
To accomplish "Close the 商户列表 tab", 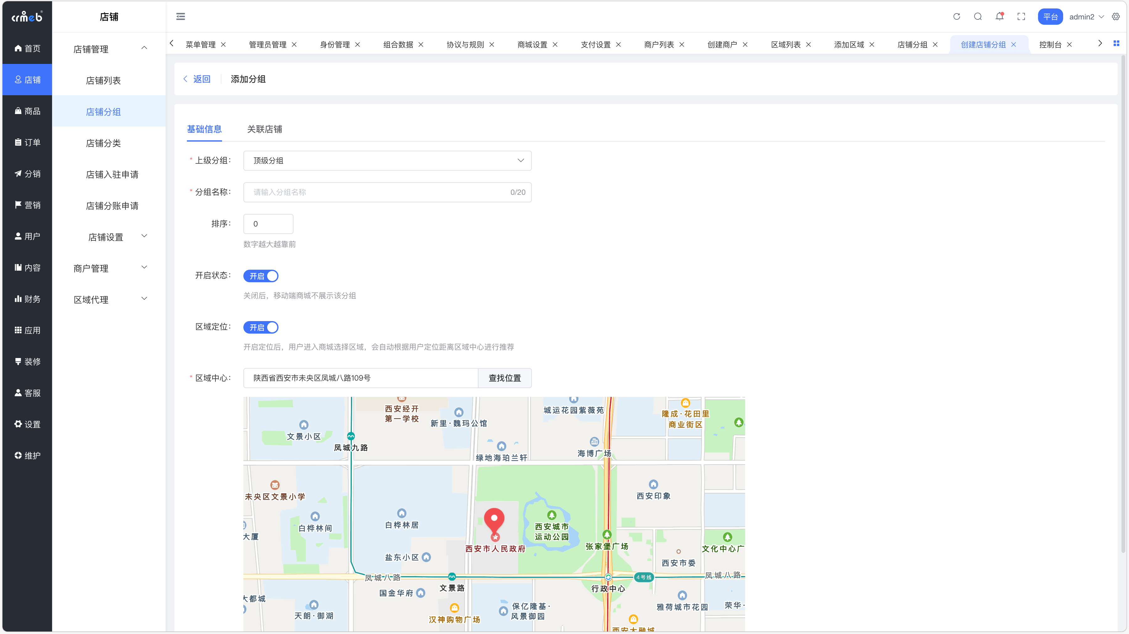I will coord(682,45).
